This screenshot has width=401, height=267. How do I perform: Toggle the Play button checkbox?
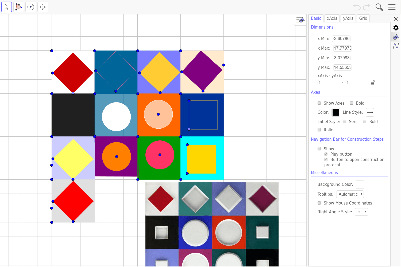326,154
